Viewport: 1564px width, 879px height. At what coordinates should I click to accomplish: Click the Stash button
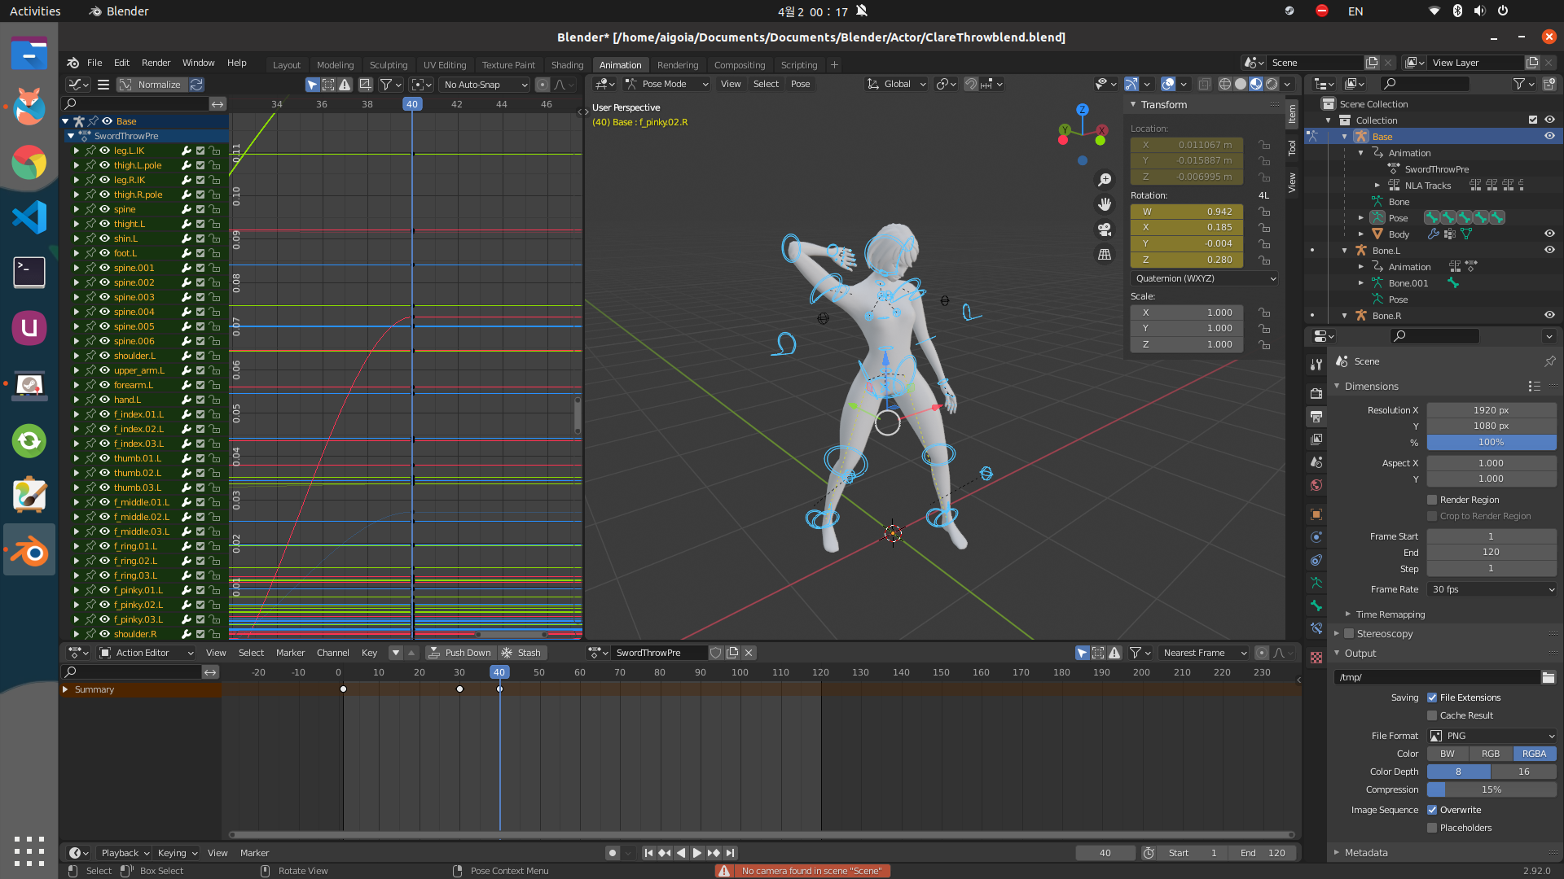click(x=521, y=653)
